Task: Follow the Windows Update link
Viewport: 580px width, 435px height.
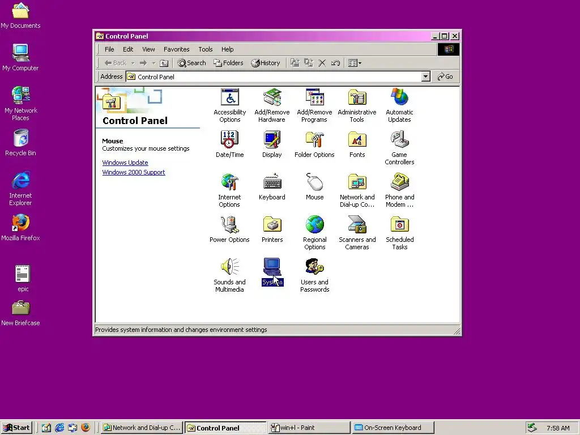Action: [125, 163]
